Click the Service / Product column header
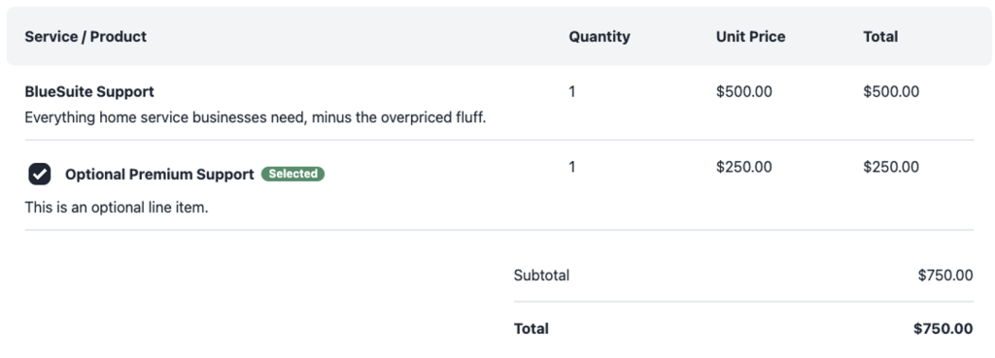 pos(86,36)
